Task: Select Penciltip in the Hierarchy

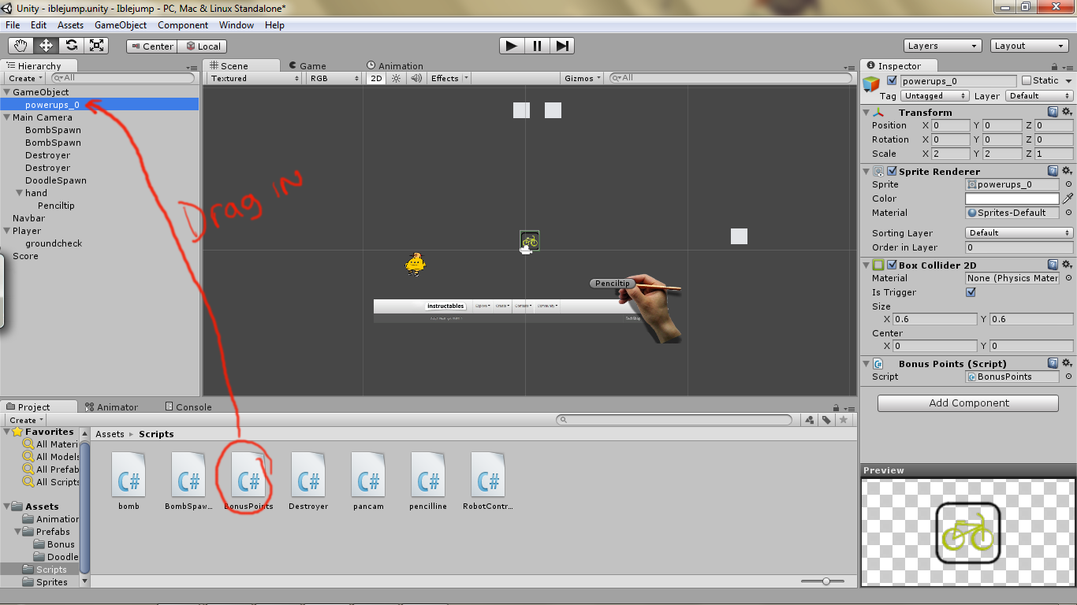Action: (x=56, y=206)
